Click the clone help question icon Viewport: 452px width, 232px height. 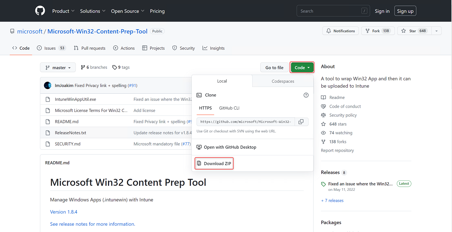pyautogui.click(x=306, y=95)
